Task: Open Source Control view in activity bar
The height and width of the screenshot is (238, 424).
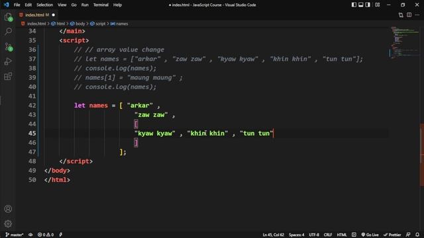Action: 8,47
